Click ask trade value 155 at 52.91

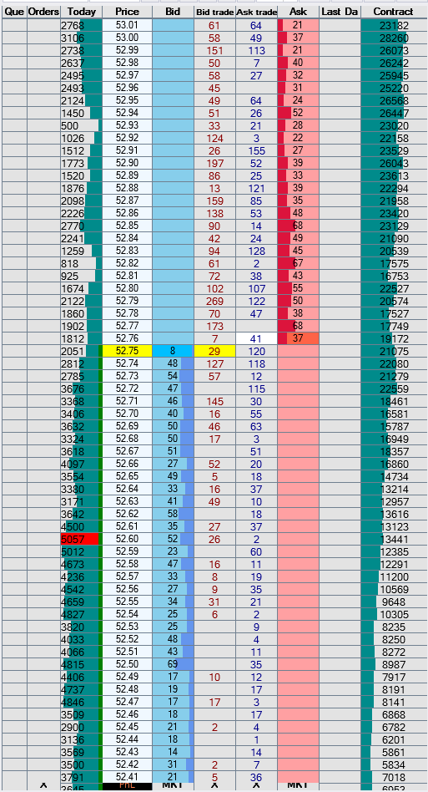(x=257, y=150)
